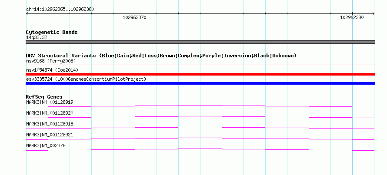Click the chr14:102962365..102962380 coordinate label
This screenshot has height=175, width=387.
[x=60, y=10]
